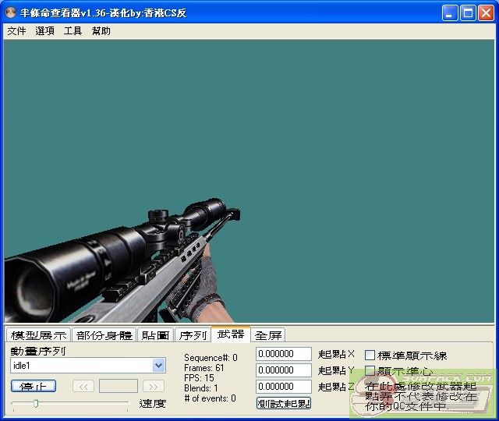Switch to the 模型展示 tab

(x=38, y=335)
